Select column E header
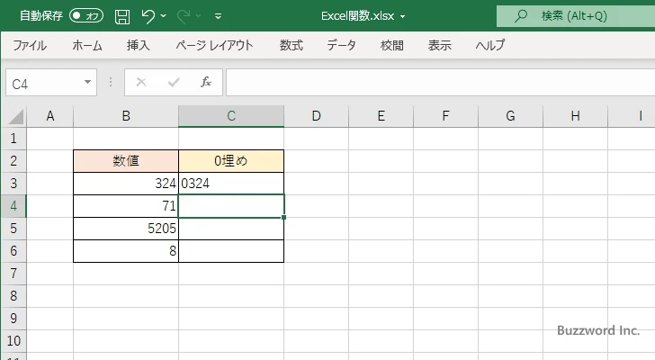The image size is (655, 360). click(381, 116)
